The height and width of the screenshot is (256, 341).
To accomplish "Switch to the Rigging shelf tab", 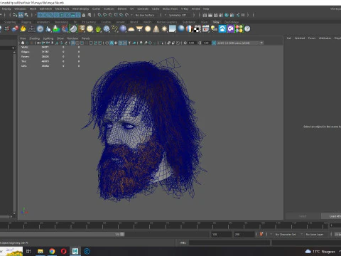I will [26, 22].
